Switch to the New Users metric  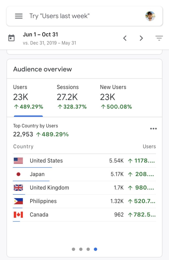pyautogui.click(x=116, y=97)
